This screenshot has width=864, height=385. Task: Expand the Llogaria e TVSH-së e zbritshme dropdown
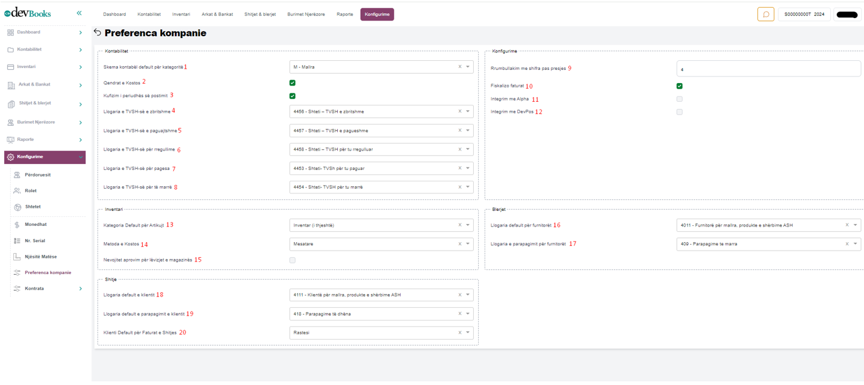pos(467,111)
